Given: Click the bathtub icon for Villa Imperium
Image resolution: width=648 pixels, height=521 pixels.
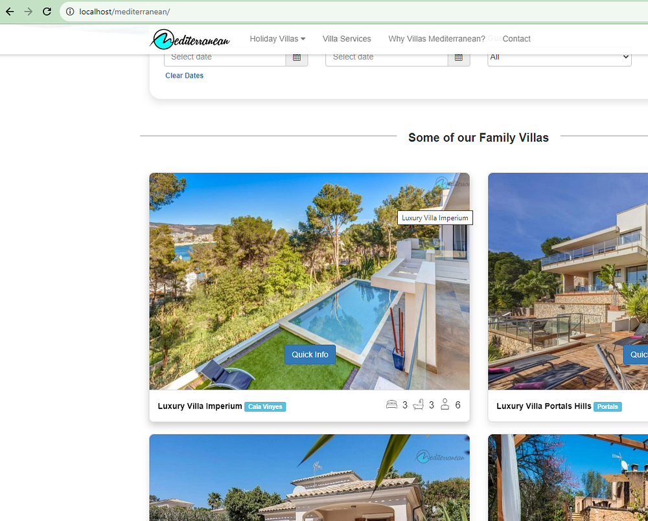Looking at the screenshot, I should (418, 405).
